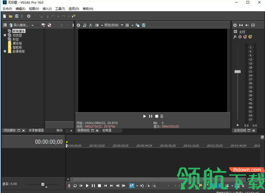This screenshot has width=265, height=193.
Task: Select the 媒体柜 media bin folder
Action: pos(17,43)
